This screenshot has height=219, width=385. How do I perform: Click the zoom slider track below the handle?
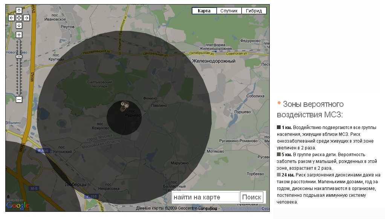point(19,76)
